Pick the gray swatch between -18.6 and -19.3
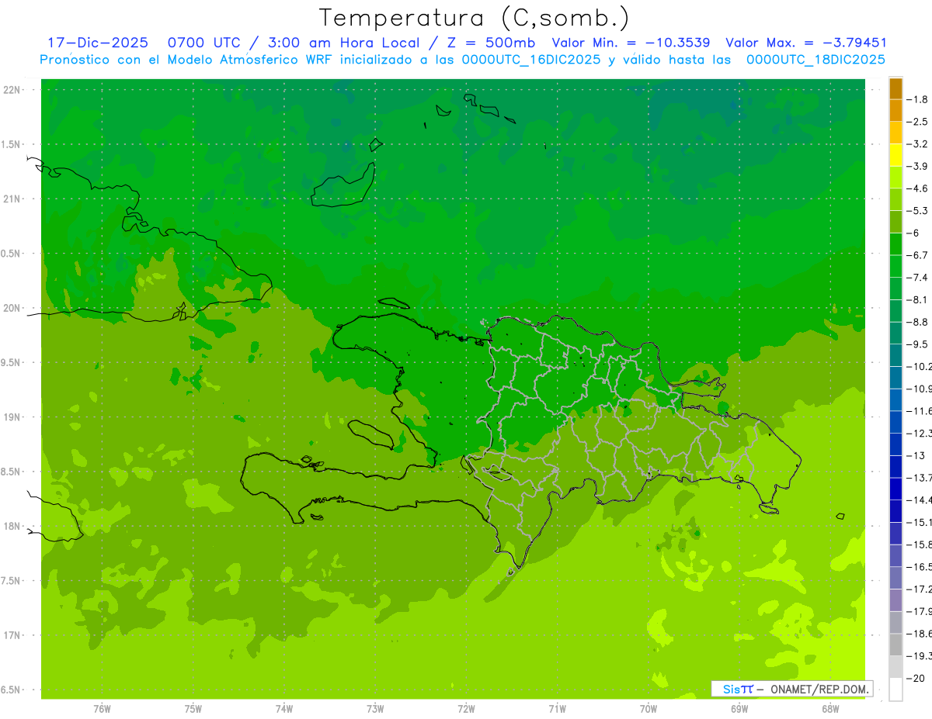Viewport: 932px width, 719px height. coord(896,645)
